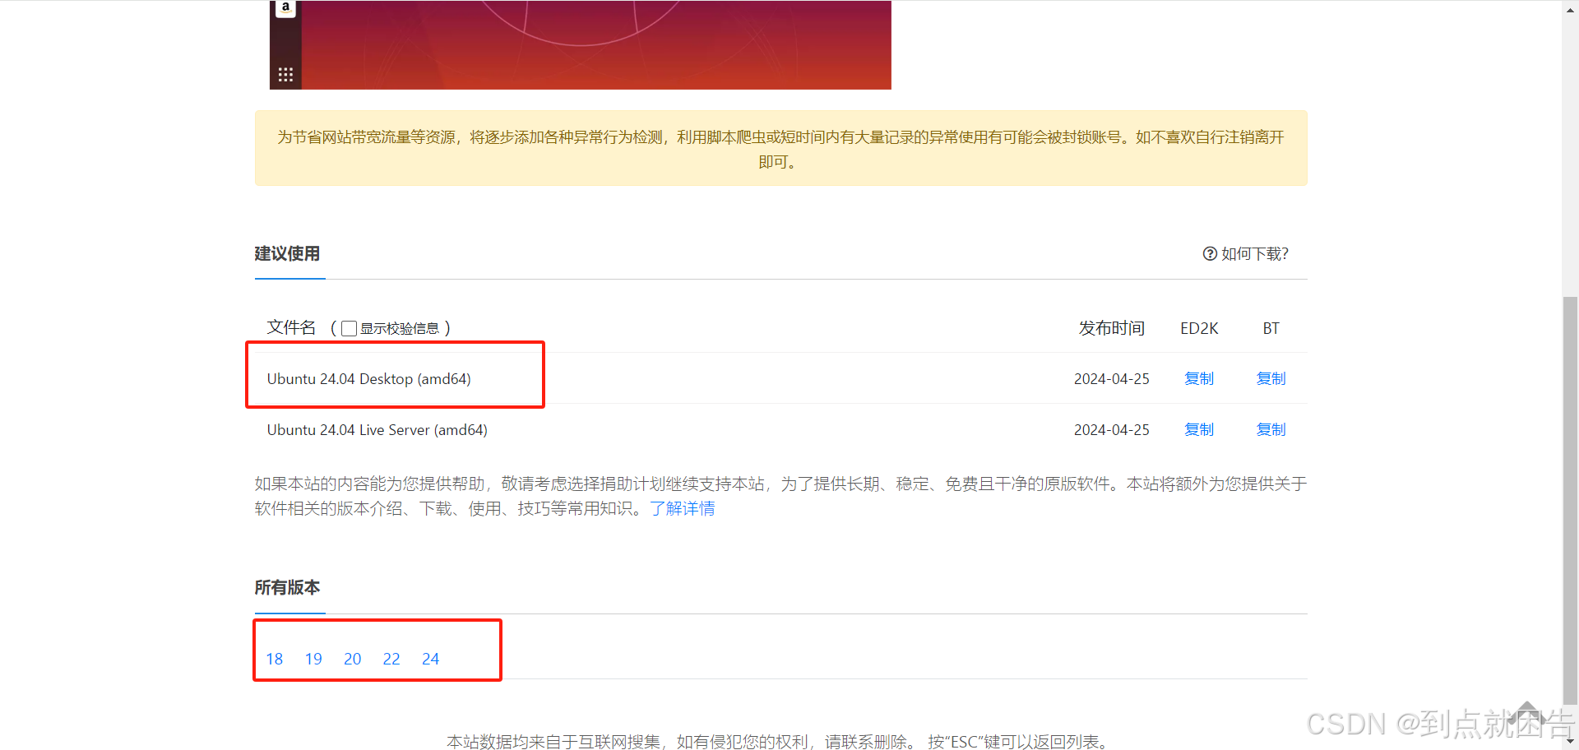Click the ED2K column header
The height and width of the screenshot is (750, 1579).
pyautogui.click(x=1199, y=328)
